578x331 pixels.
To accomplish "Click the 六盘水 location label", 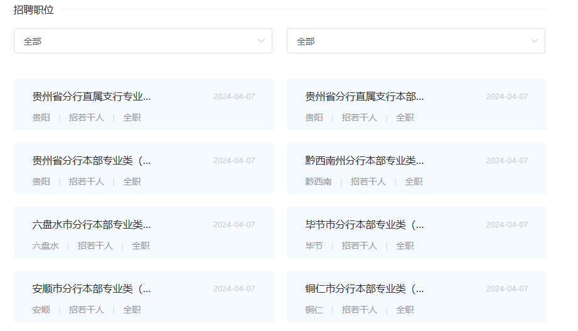I will pos(45,246).
